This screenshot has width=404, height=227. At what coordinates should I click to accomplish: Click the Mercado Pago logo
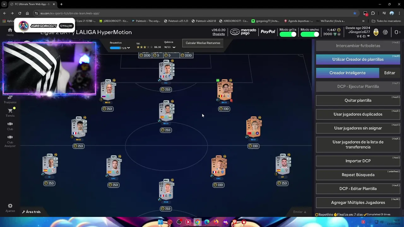pyautogui.click(x=243, y=32)
